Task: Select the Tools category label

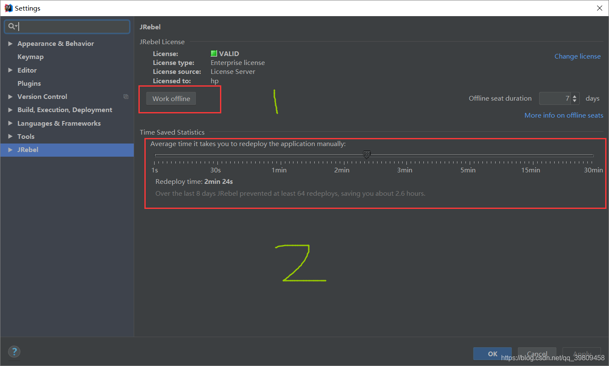Action: [26, 137]
